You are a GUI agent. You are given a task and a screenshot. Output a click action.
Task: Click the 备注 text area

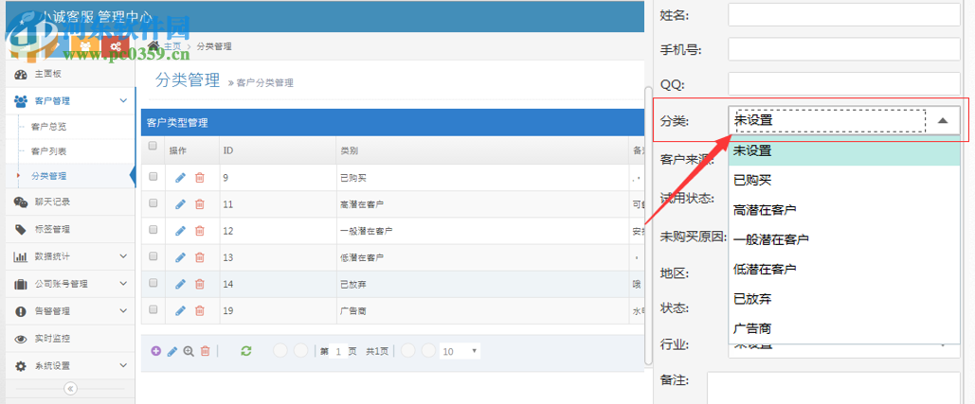(x=833, y=388)
